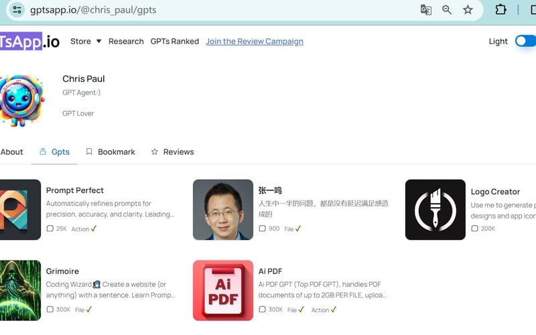Click the 'GPT Lover' bio text
Viewport: 536px width, 335px height.
point(78,113)
